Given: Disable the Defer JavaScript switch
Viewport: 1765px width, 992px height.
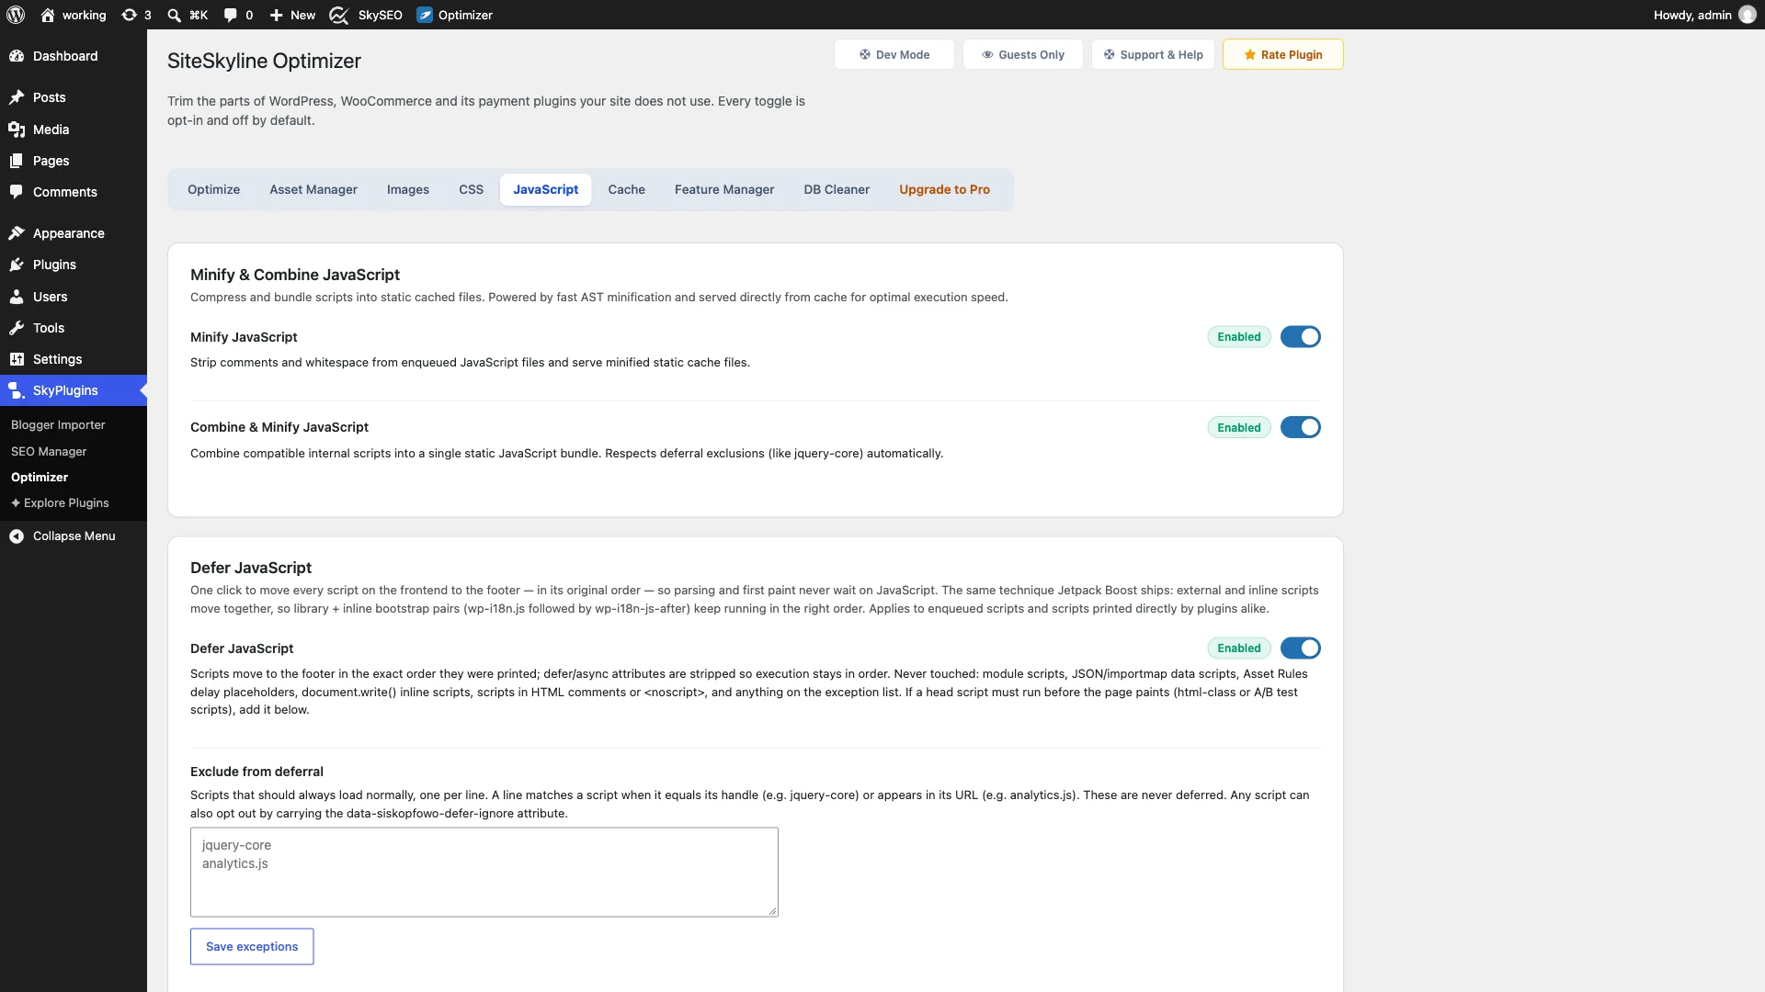Looking at the screenshot, I should point(1301,648).
